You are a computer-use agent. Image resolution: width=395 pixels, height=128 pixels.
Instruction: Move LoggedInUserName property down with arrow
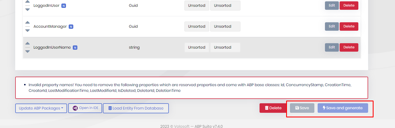(27, 51)
